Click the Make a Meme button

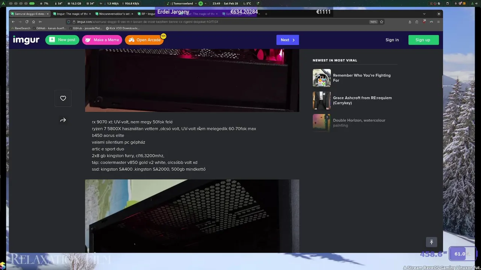(102, 40)
